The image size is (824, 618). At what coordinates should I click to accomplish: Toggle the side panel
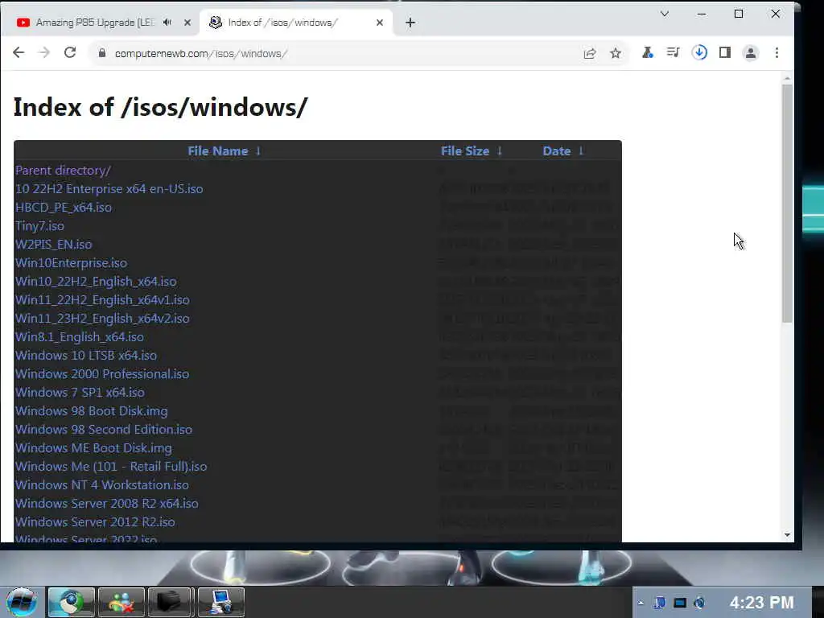pos(725,52)
